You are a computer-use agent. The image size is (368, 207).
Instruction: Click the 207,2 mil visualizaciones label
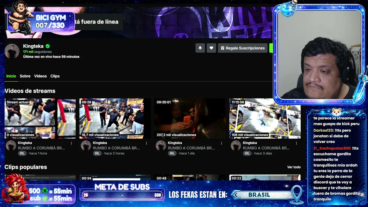[176, 135]
